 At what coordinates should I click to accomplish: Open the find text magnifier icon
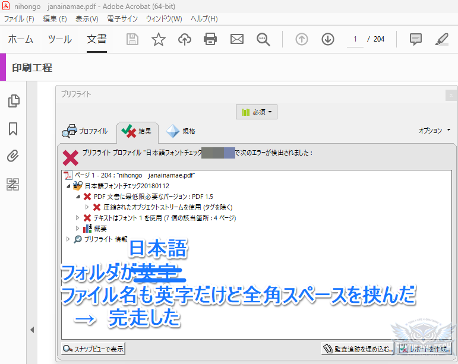pyautogui.click(x=263, y=39)
